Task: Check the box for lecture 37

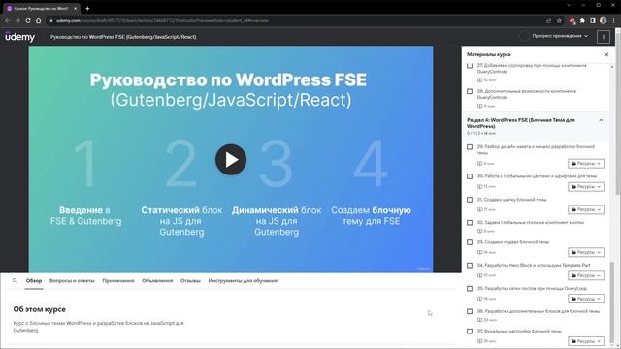Action: click(x=470, y=332)
